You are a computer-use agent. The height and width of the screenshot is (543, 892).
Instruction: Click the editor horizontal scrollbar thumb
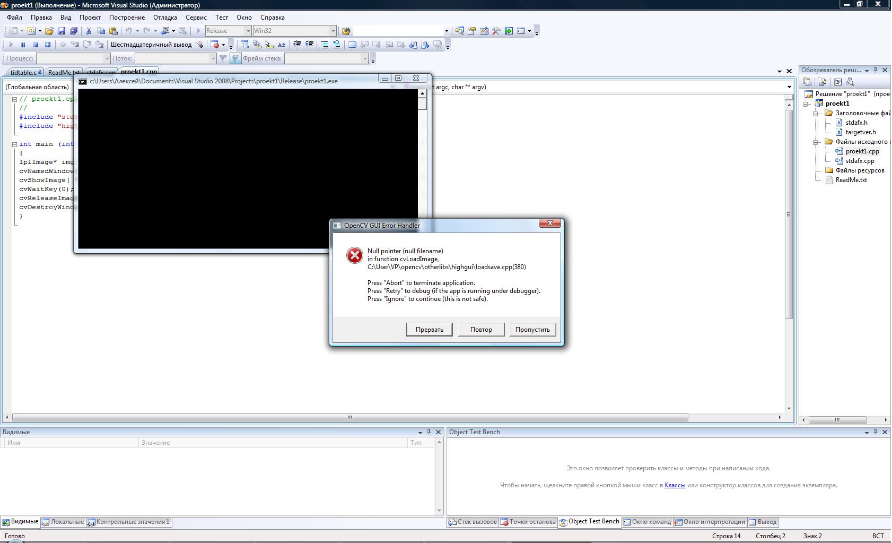[349, 418]
